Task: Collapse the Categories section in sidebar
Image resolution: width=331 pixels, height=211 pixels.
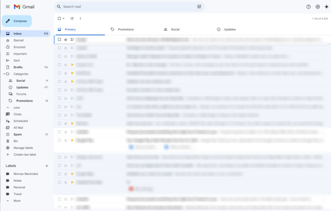Action: click(x=4, y=74)
